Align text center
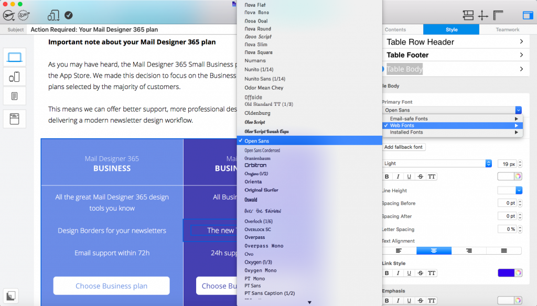The width and height of the screenshot is (537, 306). click(x=434, y=251)
